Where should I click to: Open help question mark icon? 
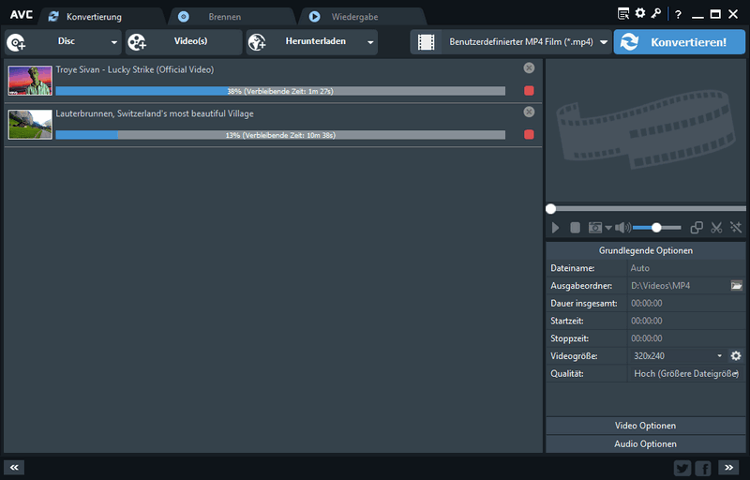click(x=678, y=14)
